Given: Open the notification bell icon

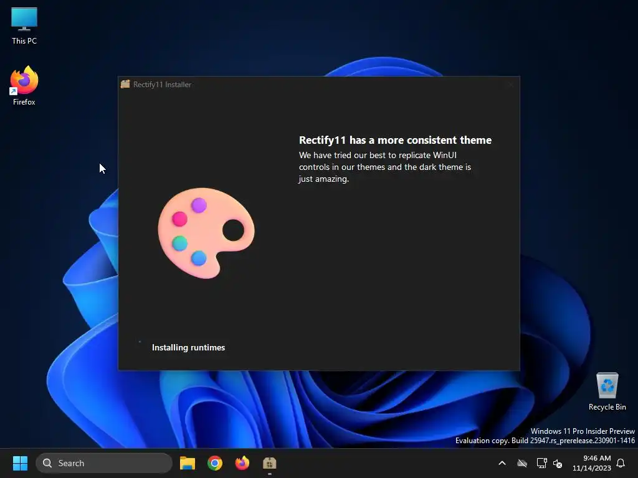Looking at the screenshot, I should [x=621, y=463].
